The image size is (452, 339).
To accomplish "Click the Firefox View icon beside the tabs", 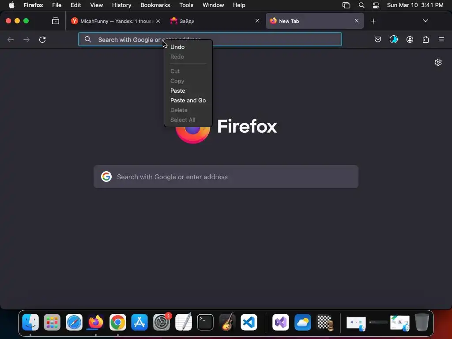I will tap(55, 21).
